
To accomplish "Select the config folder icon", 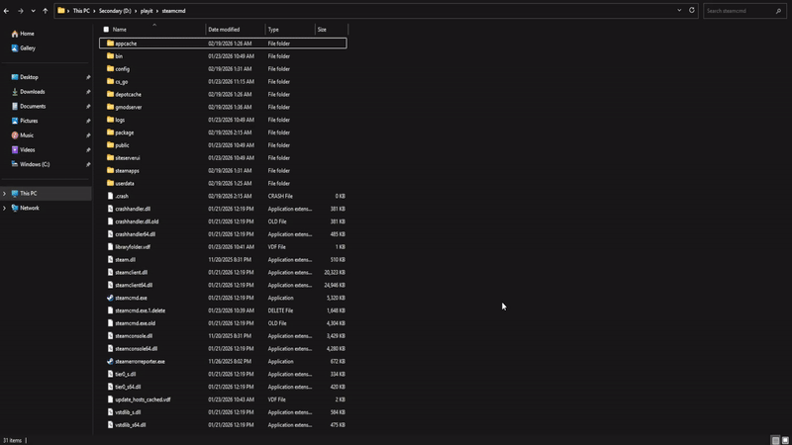I will tap(110, 68).
